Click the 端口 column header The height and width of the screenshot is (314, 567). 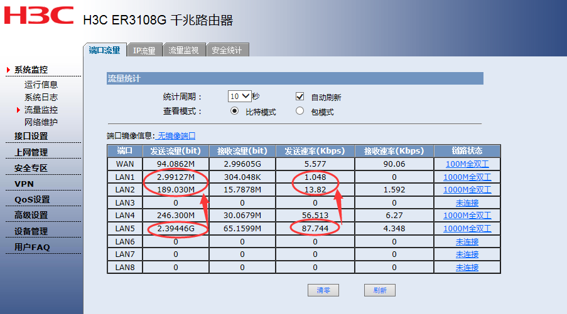(x=125, y=151)
